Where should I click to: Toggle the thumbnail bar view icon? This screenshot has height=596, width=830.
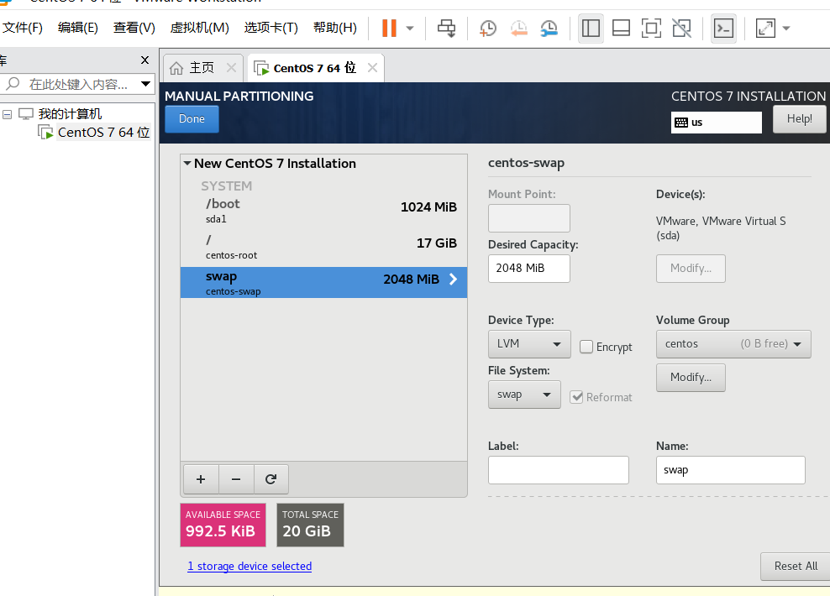point(621,28)
